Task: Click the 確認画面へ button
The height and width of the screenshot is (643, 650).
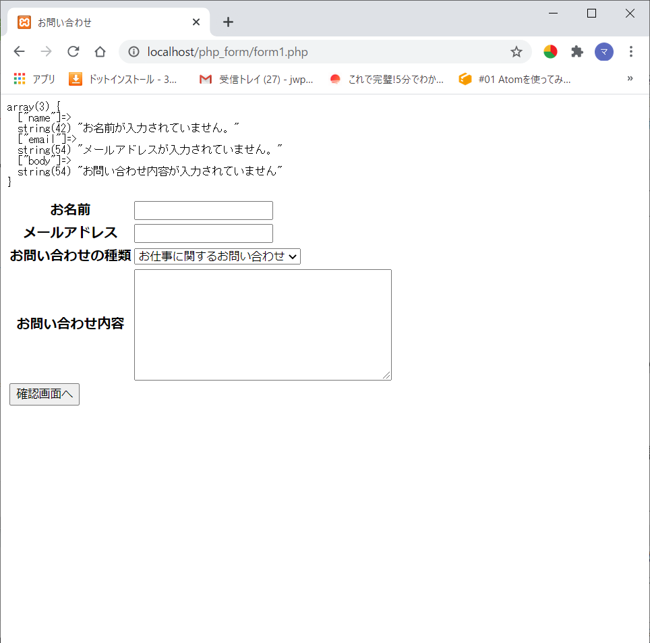Action: point(45,394)
